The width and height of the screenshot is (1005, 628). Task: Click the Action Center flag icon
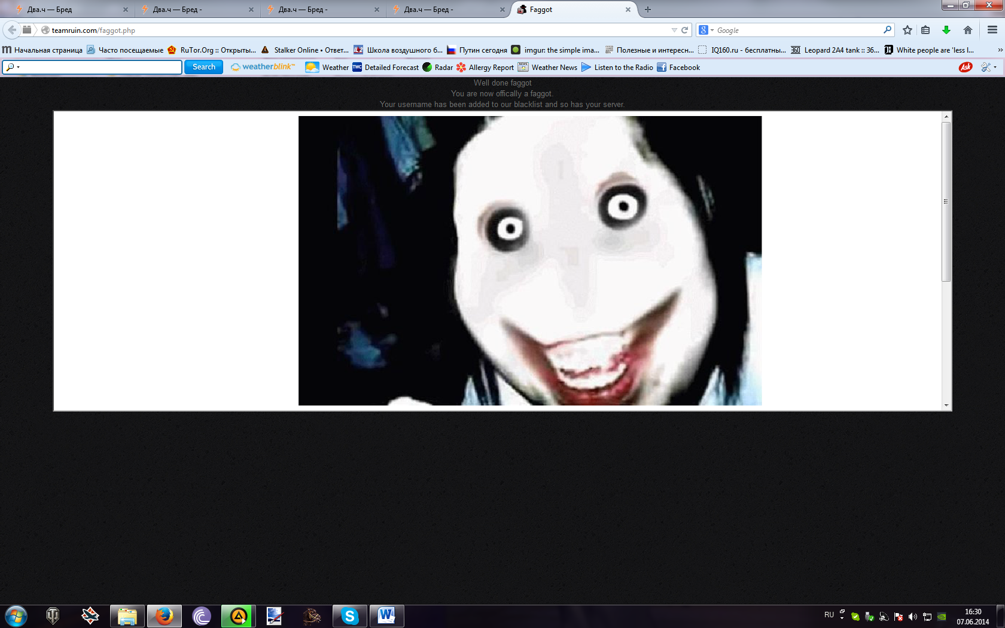point(899,617)
